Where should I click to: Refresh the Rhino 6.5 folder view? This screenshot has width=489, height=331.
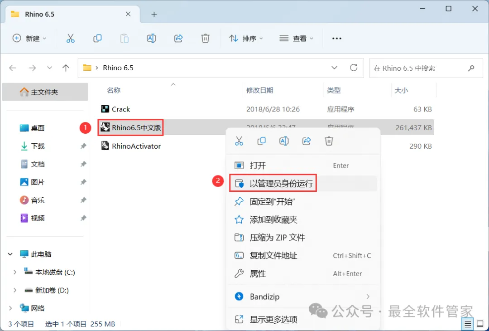[354, 68]
